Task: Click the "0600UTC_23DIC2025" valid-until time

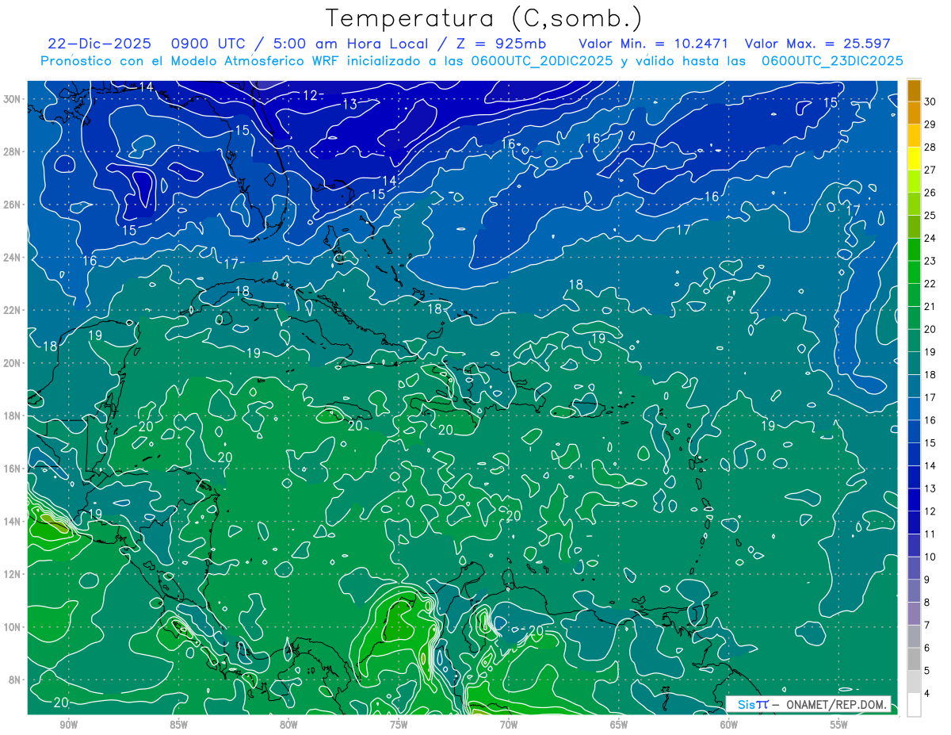Action: 832,61
